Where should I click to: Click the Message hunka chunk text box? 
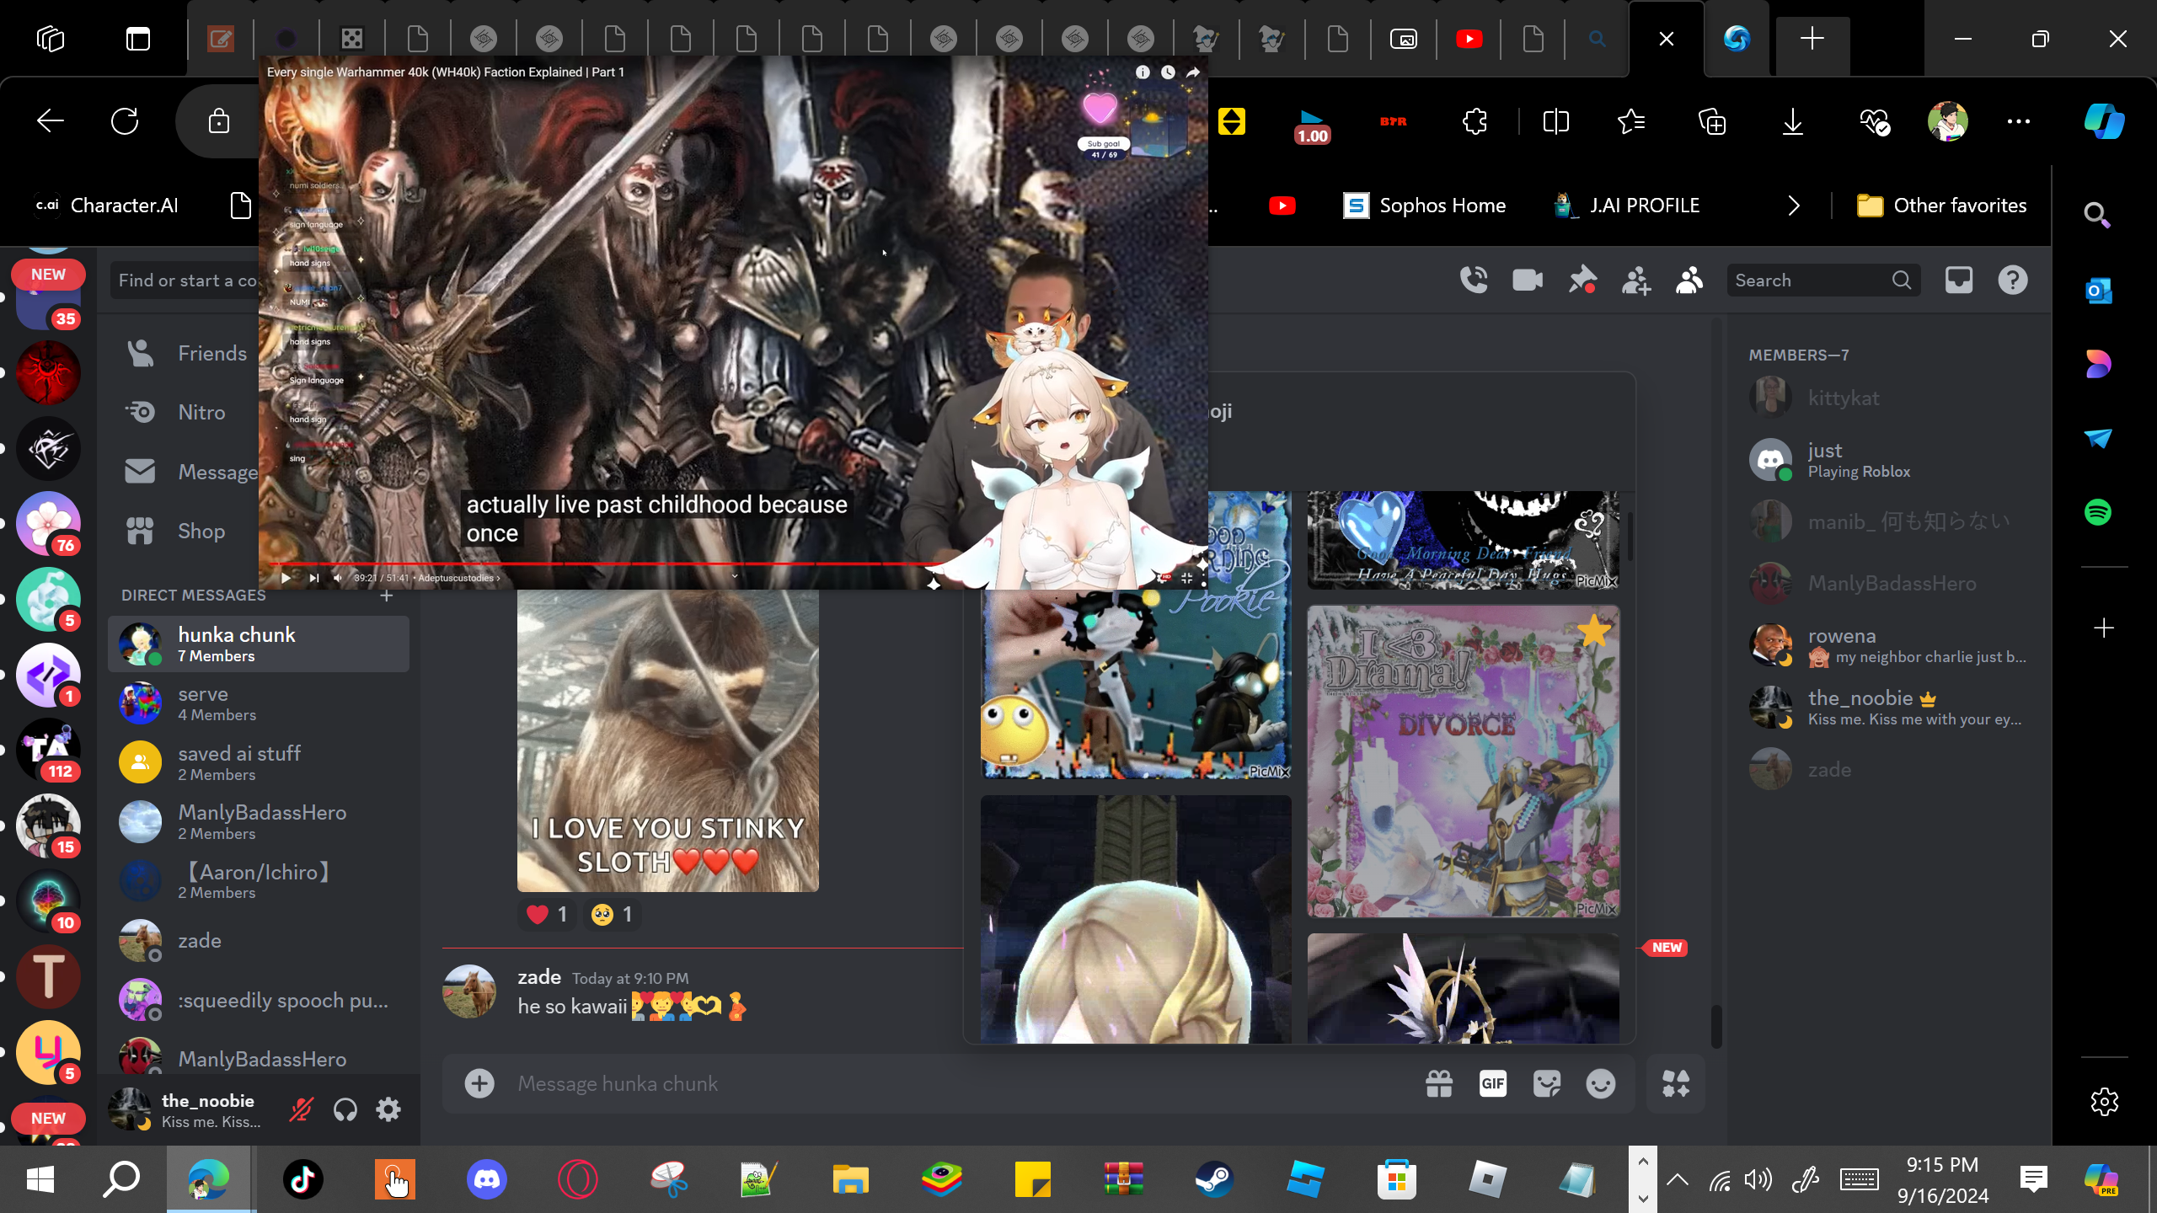pyautogui.click(x=961, y=1084)
